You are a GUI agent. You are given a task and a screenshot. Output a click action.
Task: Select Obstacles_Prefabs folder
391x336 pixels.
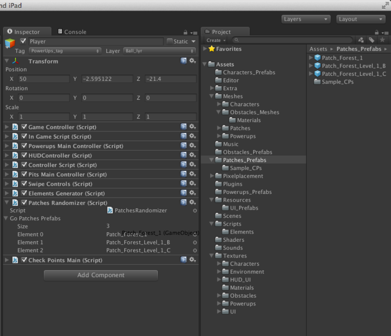click(247, 152)
